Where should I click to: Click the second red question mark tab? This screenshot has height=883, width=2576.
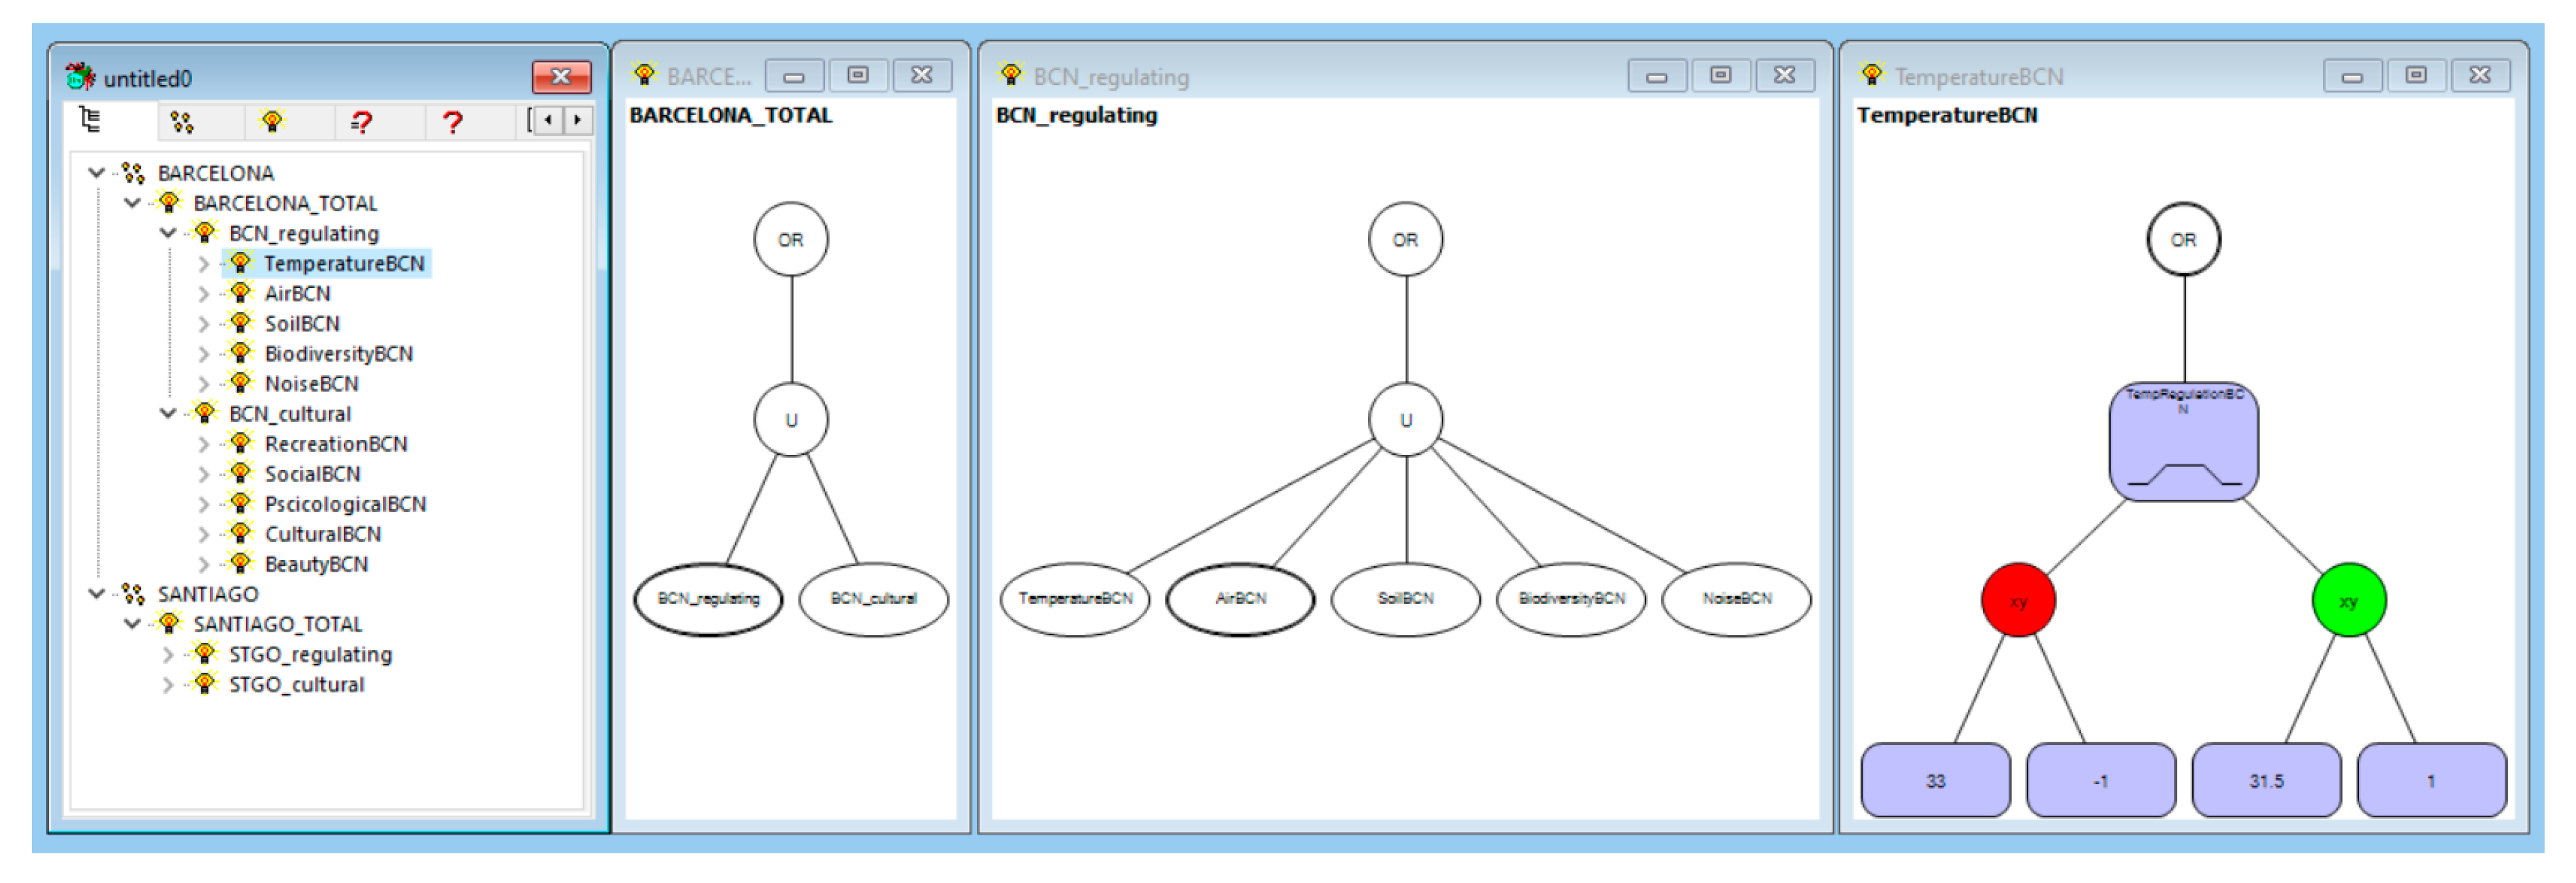452,122
